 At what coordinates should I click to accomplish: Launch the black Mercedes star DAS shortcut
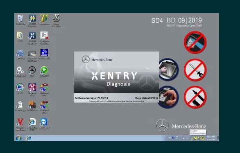(x=32, y=71)
